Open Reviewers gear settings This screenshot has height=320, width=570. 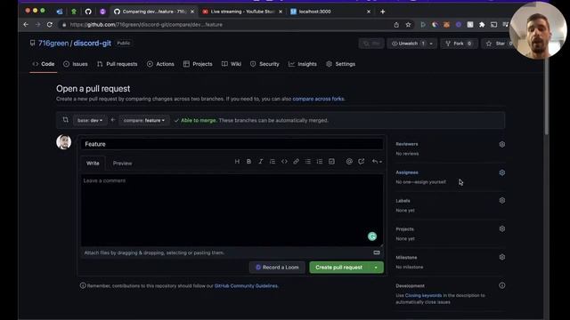tap(502, 144)
